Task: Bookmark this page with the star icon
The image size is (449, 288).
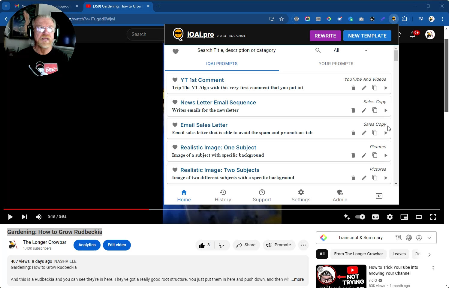Action: (282, 19)
